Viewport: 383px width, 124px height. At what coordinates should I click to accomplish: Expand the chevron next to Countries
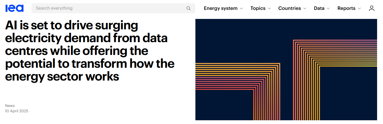coord(305,9)
